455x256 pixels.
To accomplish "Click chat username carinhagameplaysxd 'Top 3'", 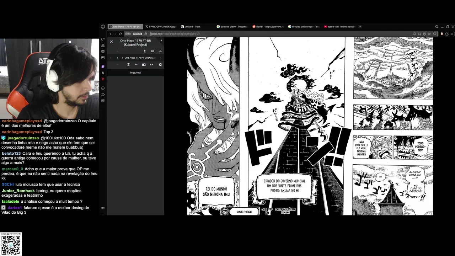I will 22,132.
